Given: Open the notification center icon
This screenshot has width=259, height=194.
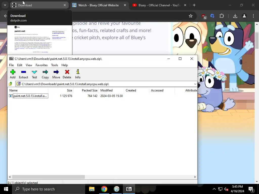Looking at the screenshot, I should pyautogui.click(x=251, y=189).
